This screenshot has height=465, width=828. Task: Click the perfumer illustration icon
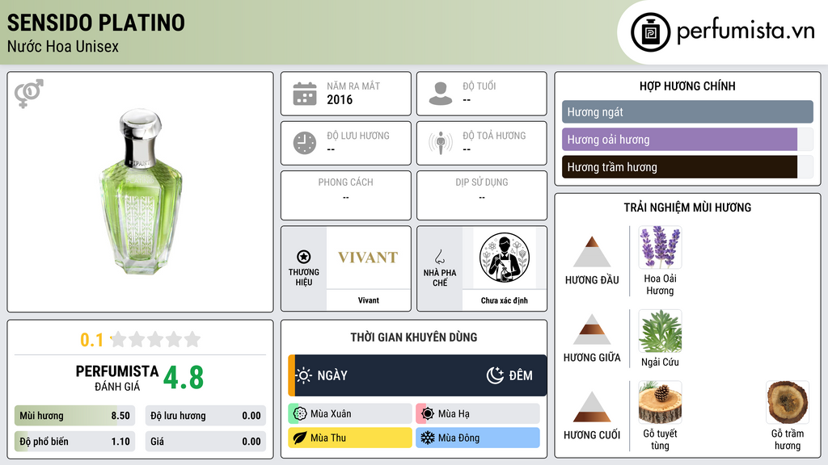(x=505, y=258)
